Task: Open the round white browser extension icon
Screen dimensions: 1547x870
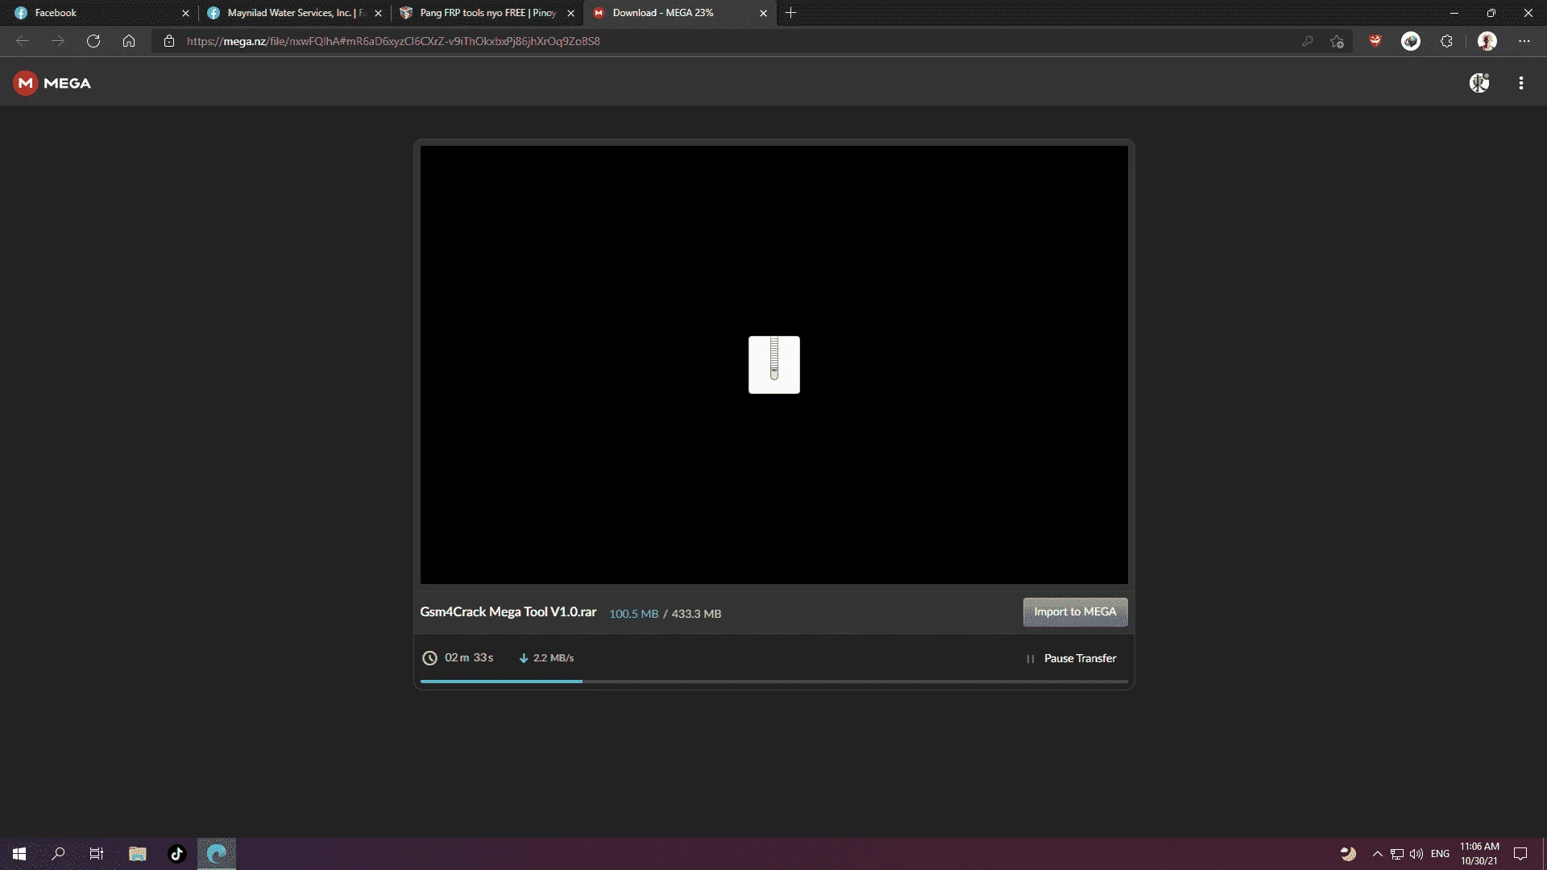Action: (x=1411, y=41)
